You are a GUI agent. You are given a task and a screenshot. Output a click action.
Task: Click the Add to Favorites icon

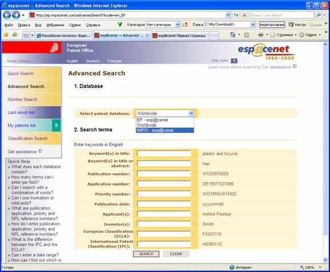15,35
